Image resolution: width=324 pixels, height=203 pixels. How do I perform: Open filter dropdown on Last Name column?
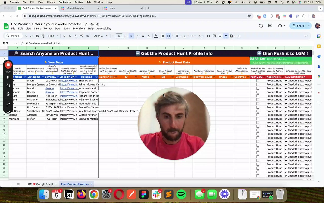tap(43, 77)
